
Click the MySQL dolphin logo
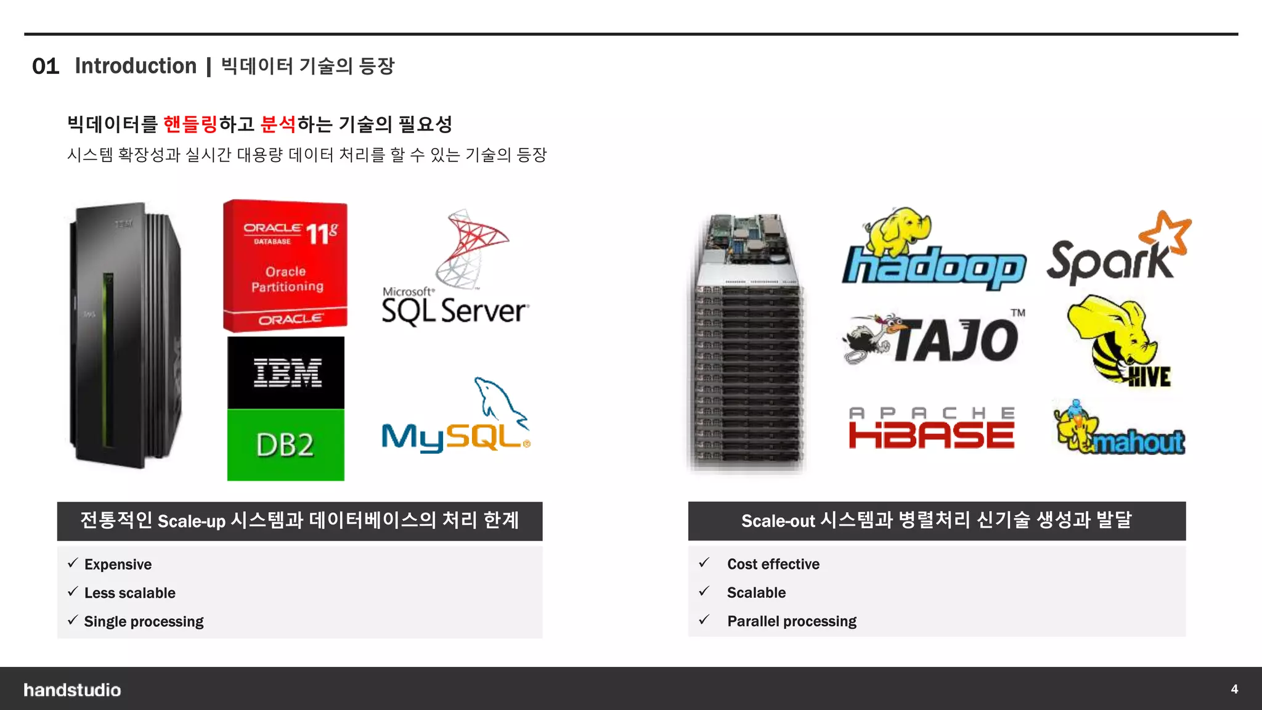pyautogui.click(x=455, y=417)
